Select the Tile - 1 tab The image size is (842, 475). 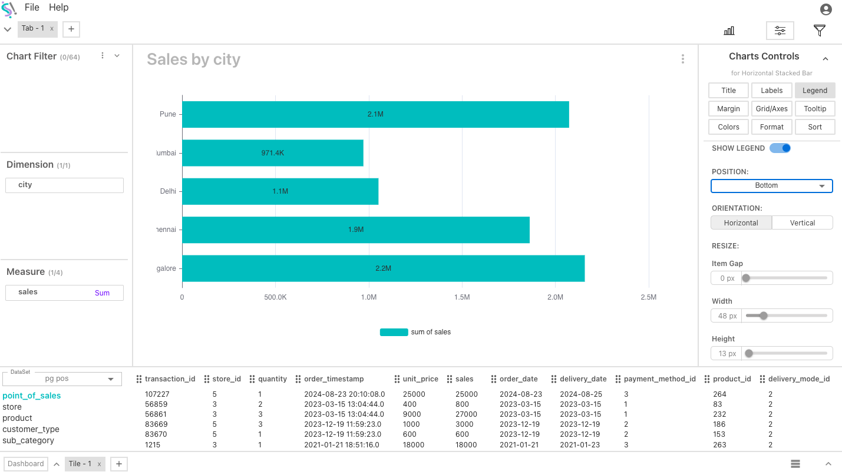click(80, 464)
